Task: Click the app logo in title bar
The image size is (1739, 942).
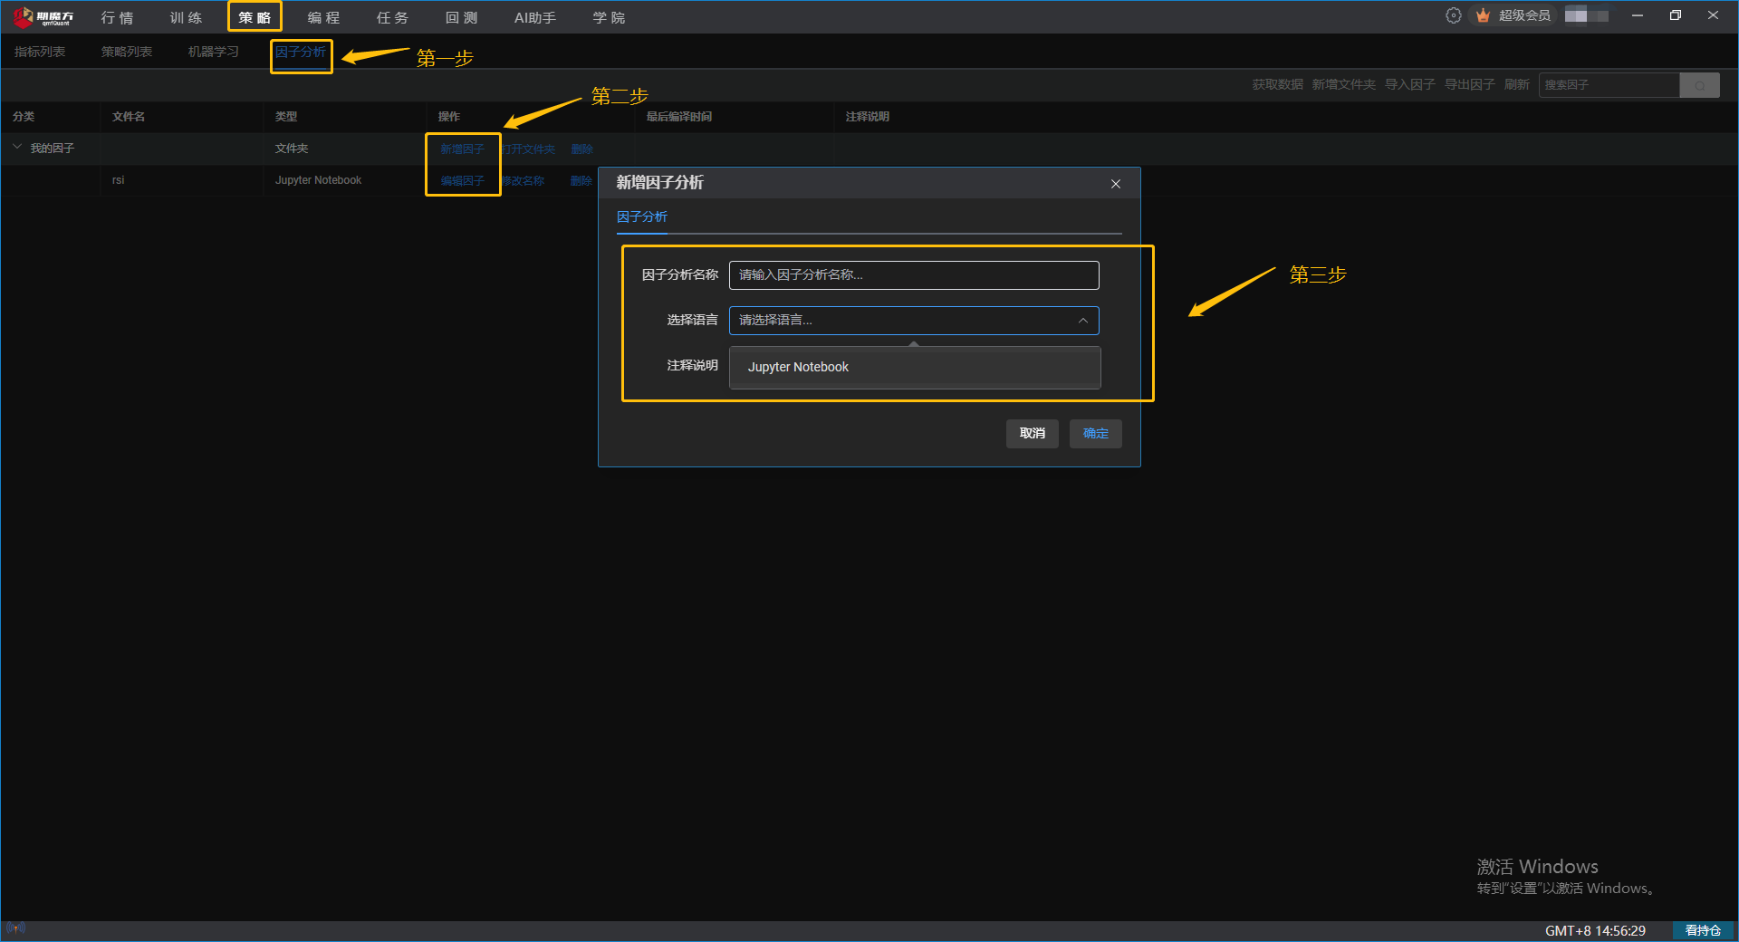Action: pyautogui.click(x=43, y=16)
